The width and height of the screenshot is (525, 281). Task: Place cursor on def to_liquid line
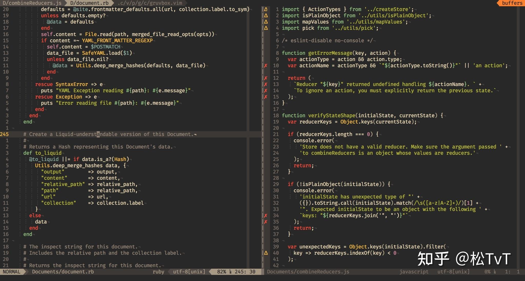pyautogui.click(x=42, y=153)
